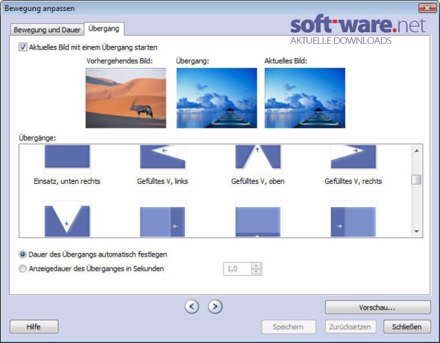Click the Zurücksetzen button
Image resolution: width=440 pixels, height=343 pixels.
(x=350, y=327)
